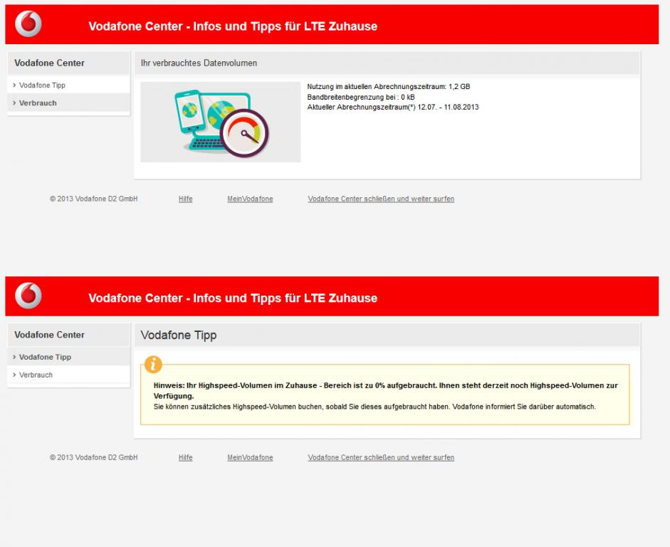670x547 pixels.
Task: Select Vodafone Tipp in the lower sidebar
Action: [68, 357]
